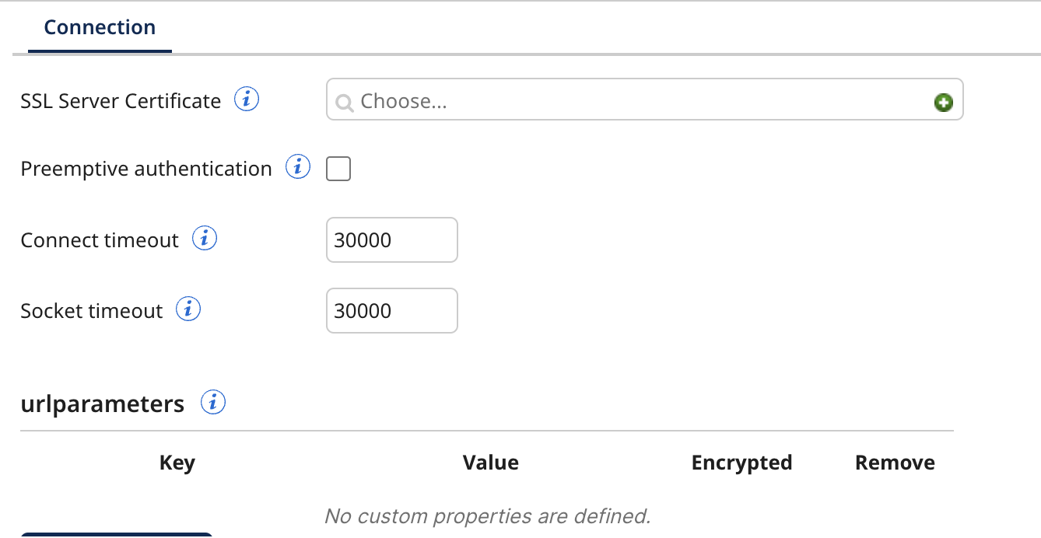This screenshot has width=1041, height=538.
Task: Click the Preemptive authentication info icon
Action: point(298,167)
